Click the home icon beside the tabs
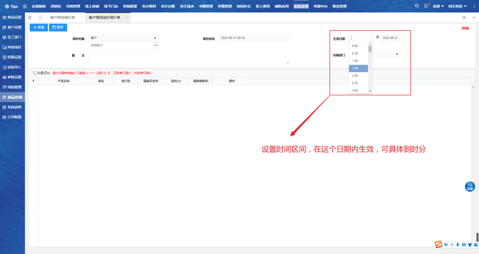The image size is (479, 254). (41, 17)
